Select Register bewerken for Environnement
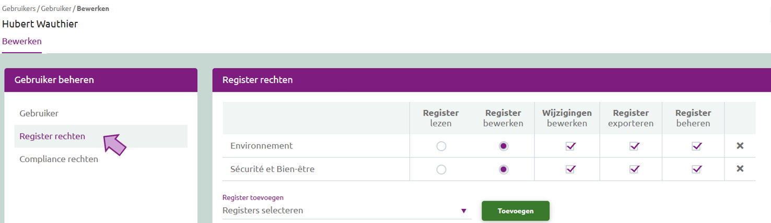 (504, 146)
